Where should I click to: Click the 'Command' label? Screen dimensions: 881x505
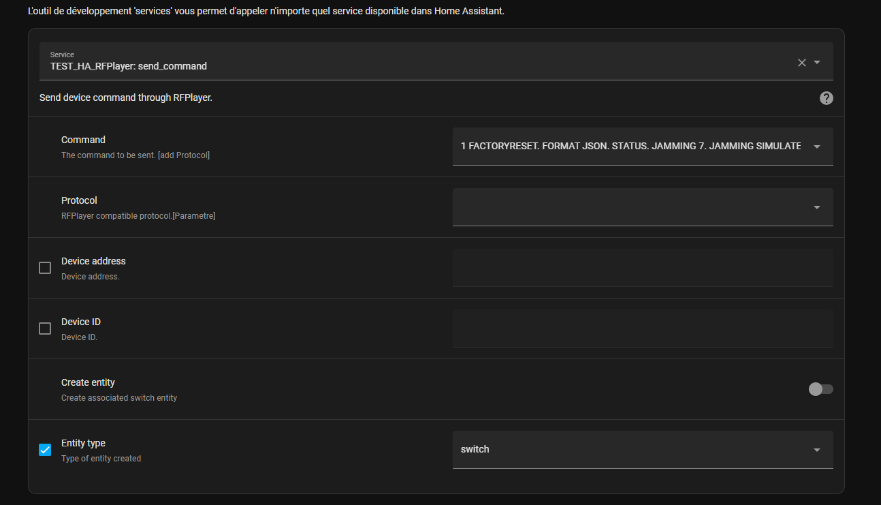pyautogui.click(x=83, y=140)
